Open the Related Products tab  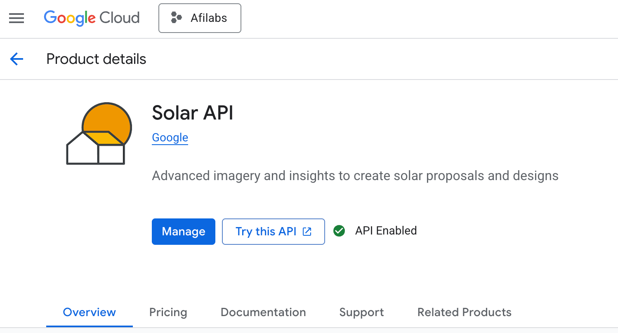(464, 312)
